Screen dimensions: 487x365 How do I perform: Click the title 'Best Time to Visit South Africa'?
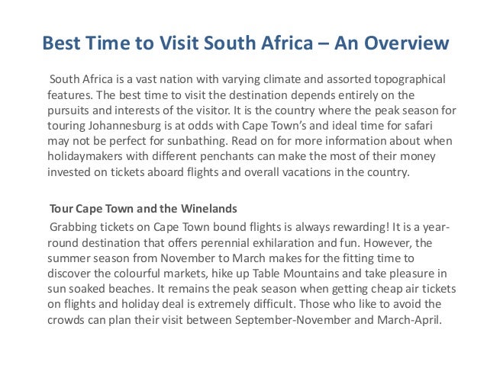coord(178,43)
